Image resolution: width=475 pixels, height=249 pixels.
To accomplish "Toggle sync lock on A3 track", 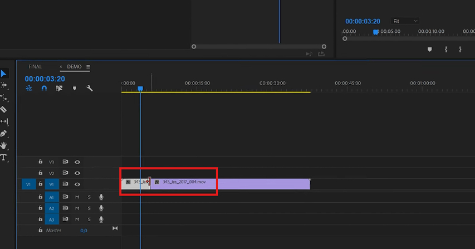I will (x=65, y=219).
